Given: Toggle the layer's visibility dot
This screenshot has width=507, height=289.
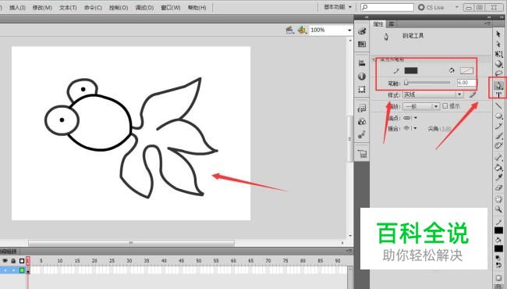Looking at the screenshot, I should point(5,270).
